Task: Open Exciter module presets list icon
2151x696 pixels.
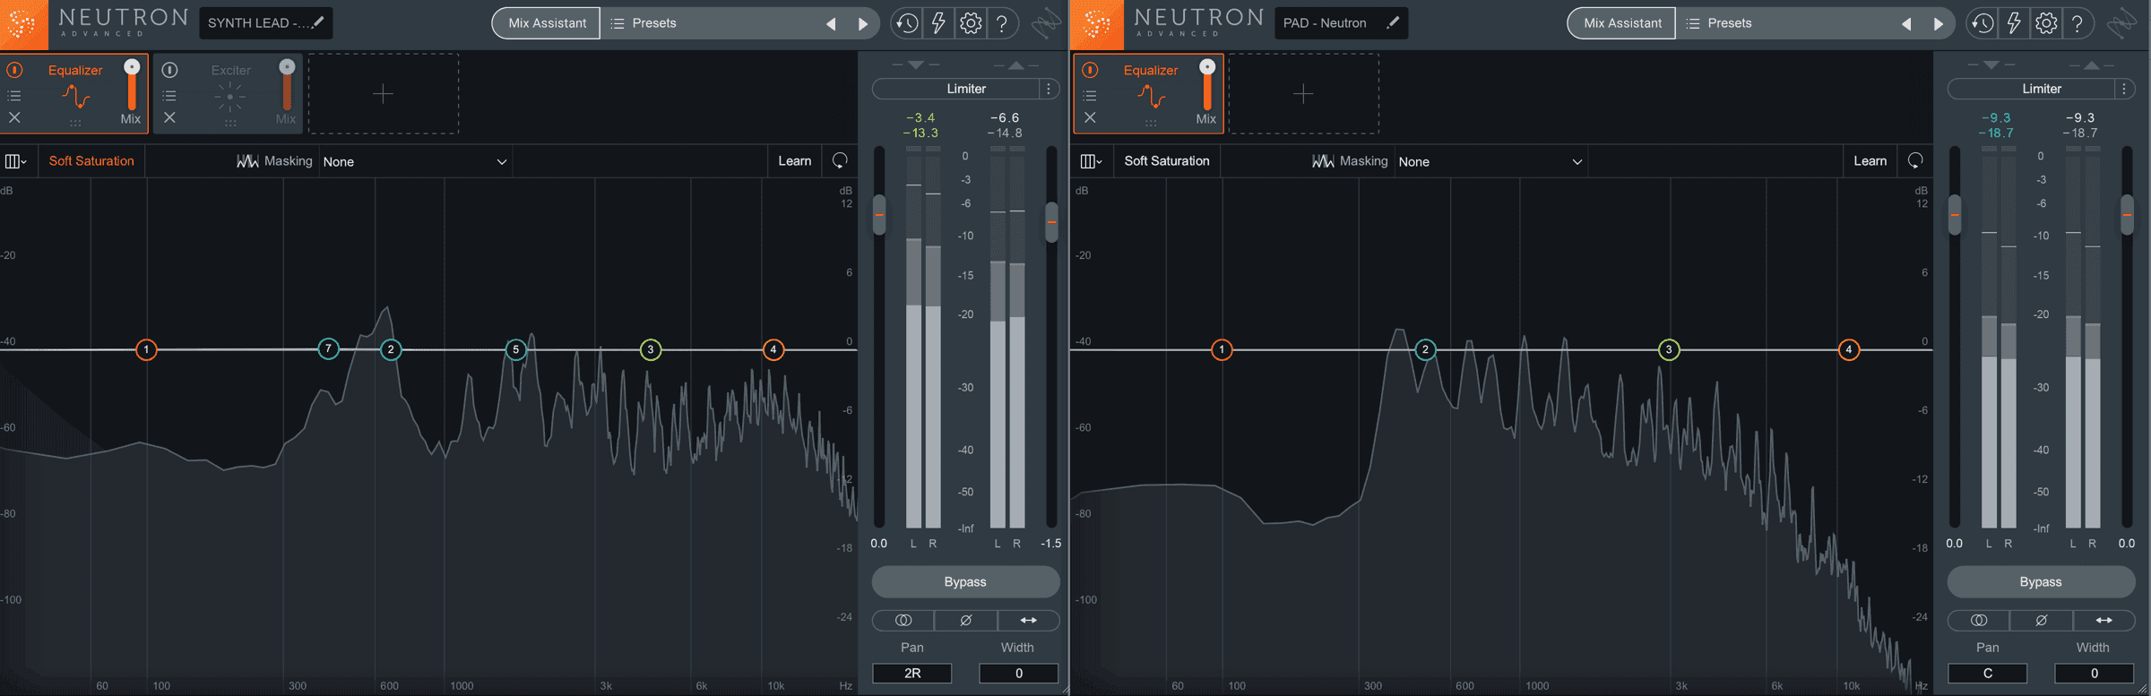Action: pos(169,95)
